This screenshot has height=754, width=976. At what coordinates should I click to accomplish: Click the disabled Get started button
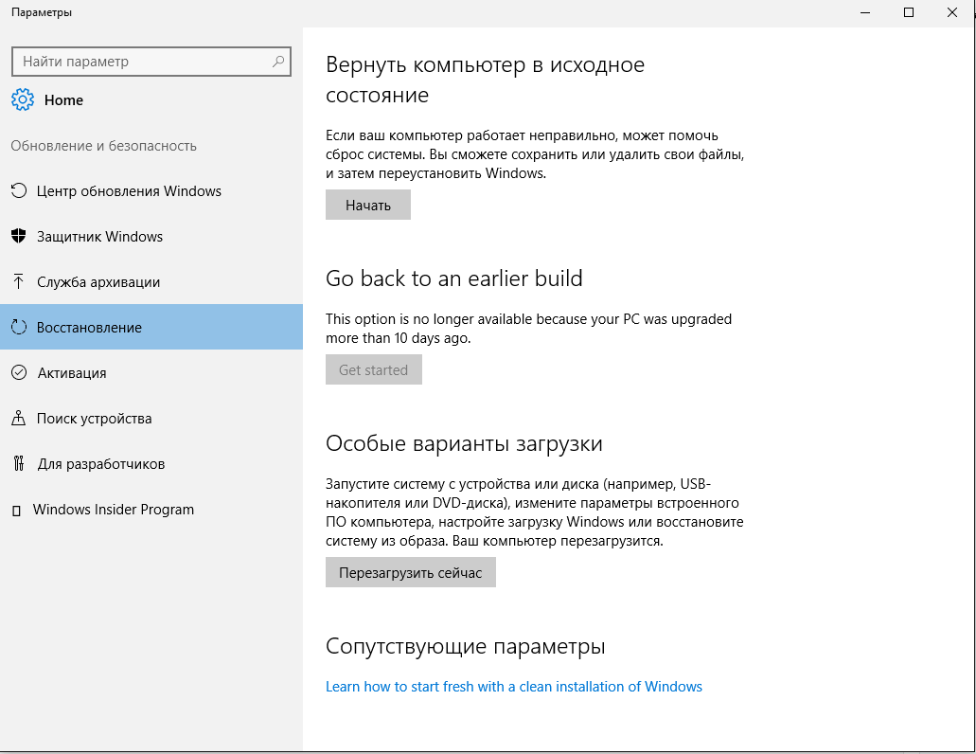click(x=374, y=369)
